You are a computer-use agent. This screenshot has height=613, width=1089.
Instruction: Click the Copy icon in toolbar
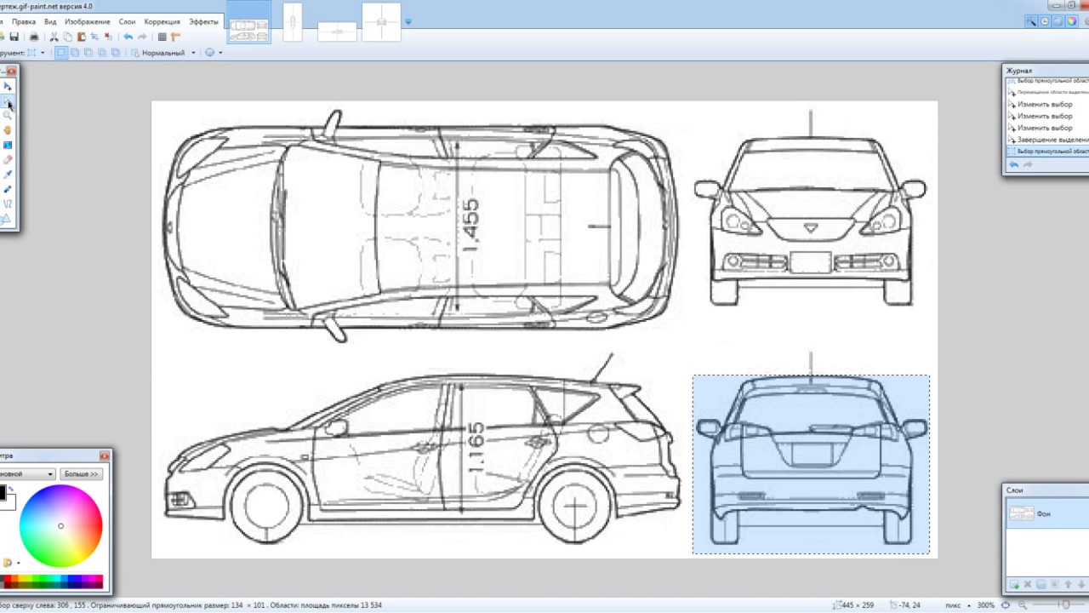[x=67, y=37]
